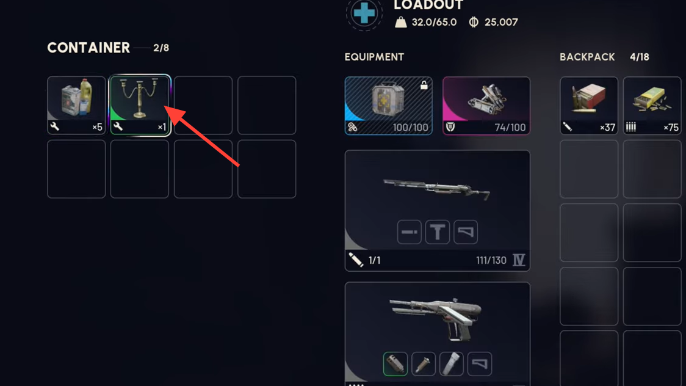The image size is (686, 386).
Task: Click the weight bag icon beside 32.0/65.0
Action: (x=401, y=22)
